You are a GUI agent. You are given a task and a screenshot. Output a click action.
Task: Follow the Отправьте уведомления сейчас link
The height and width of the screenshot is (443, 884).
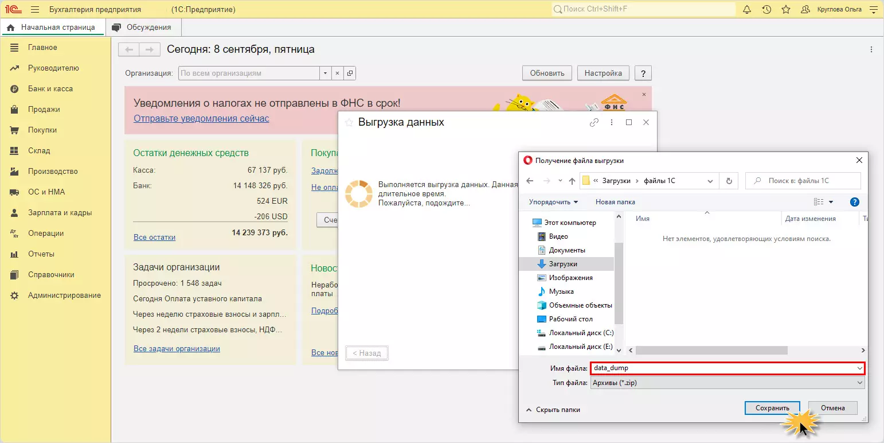click(201, 119)
